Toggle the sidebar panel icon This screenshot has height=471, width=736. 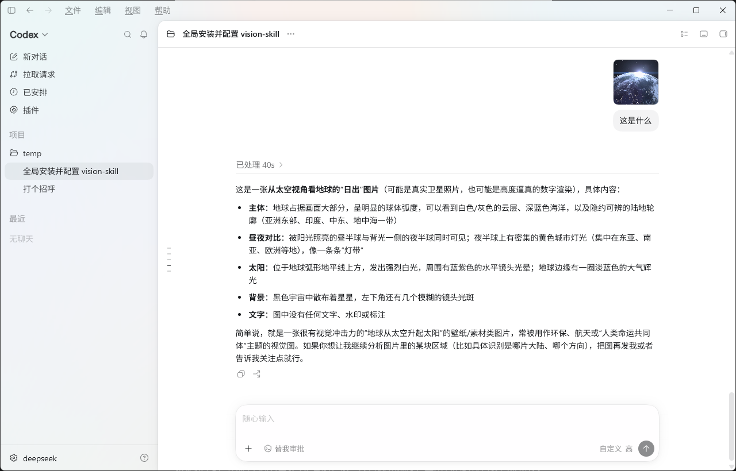tap(11, 10)
